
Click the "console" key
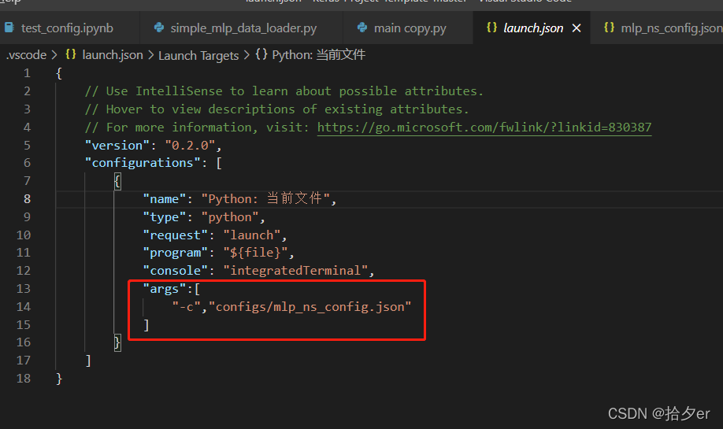pos(175,271)
